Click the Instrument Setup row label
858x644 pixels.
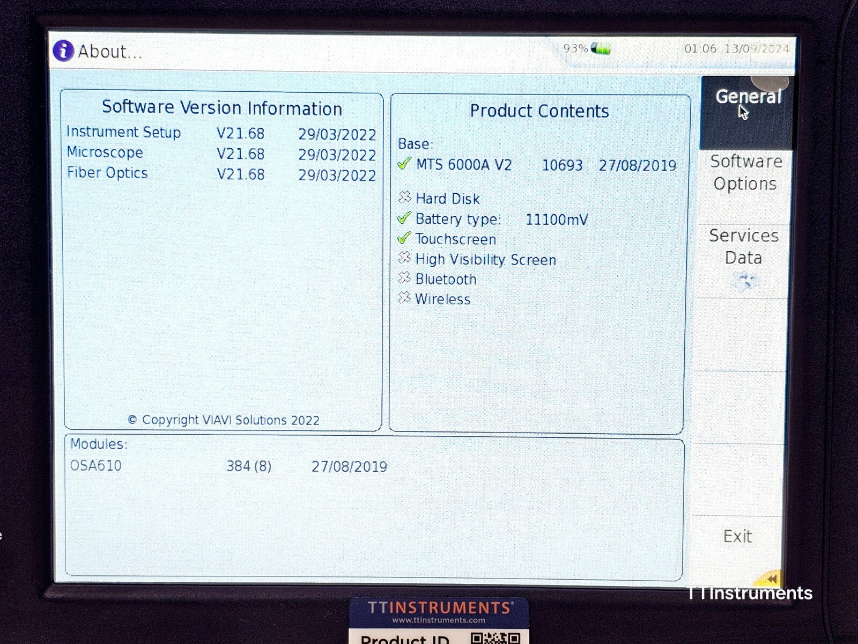123,132
